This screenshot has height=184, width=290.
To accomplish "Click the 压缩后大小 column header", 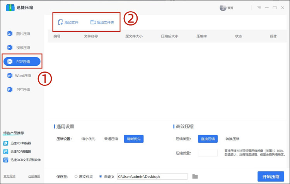I will coord(170,36).
